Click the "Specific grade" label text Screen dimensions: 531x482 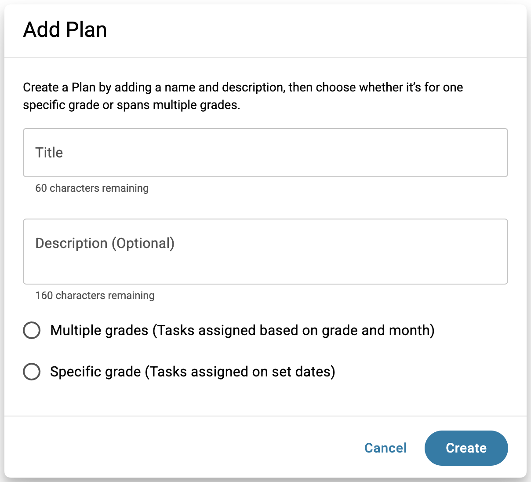[x=95, y=372]
